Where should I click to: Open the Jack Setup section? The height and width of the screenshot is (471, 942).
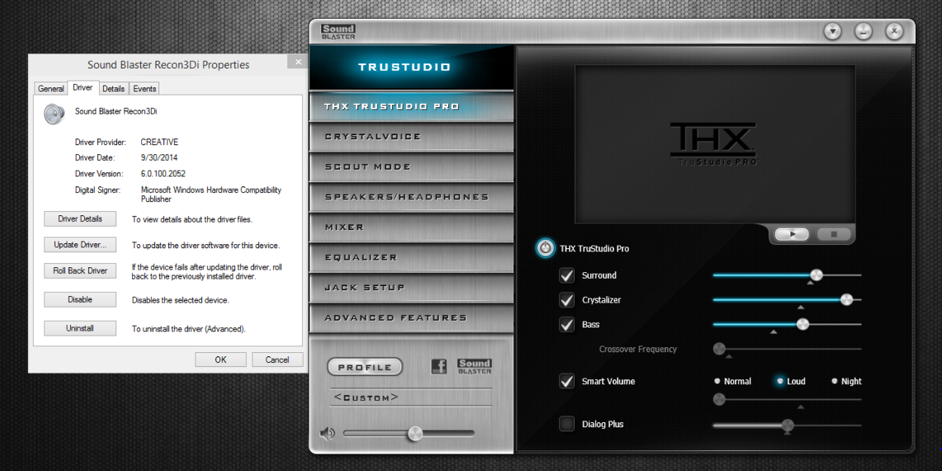(411, 287)
